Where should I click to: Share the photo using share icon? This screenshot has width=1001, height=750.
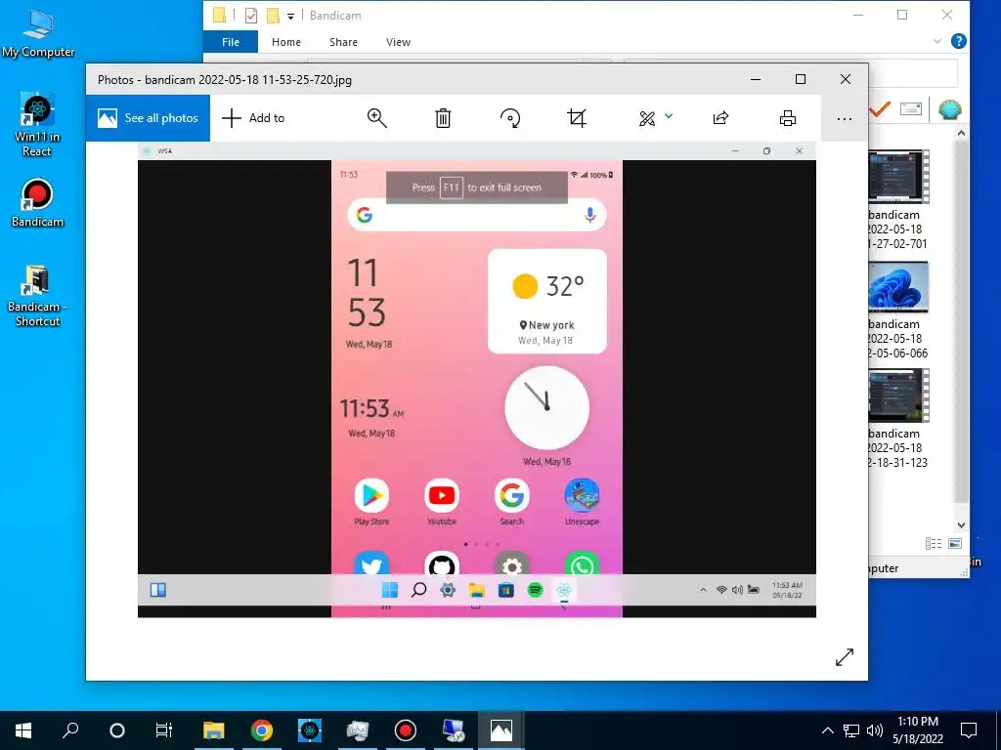[720, 118]
